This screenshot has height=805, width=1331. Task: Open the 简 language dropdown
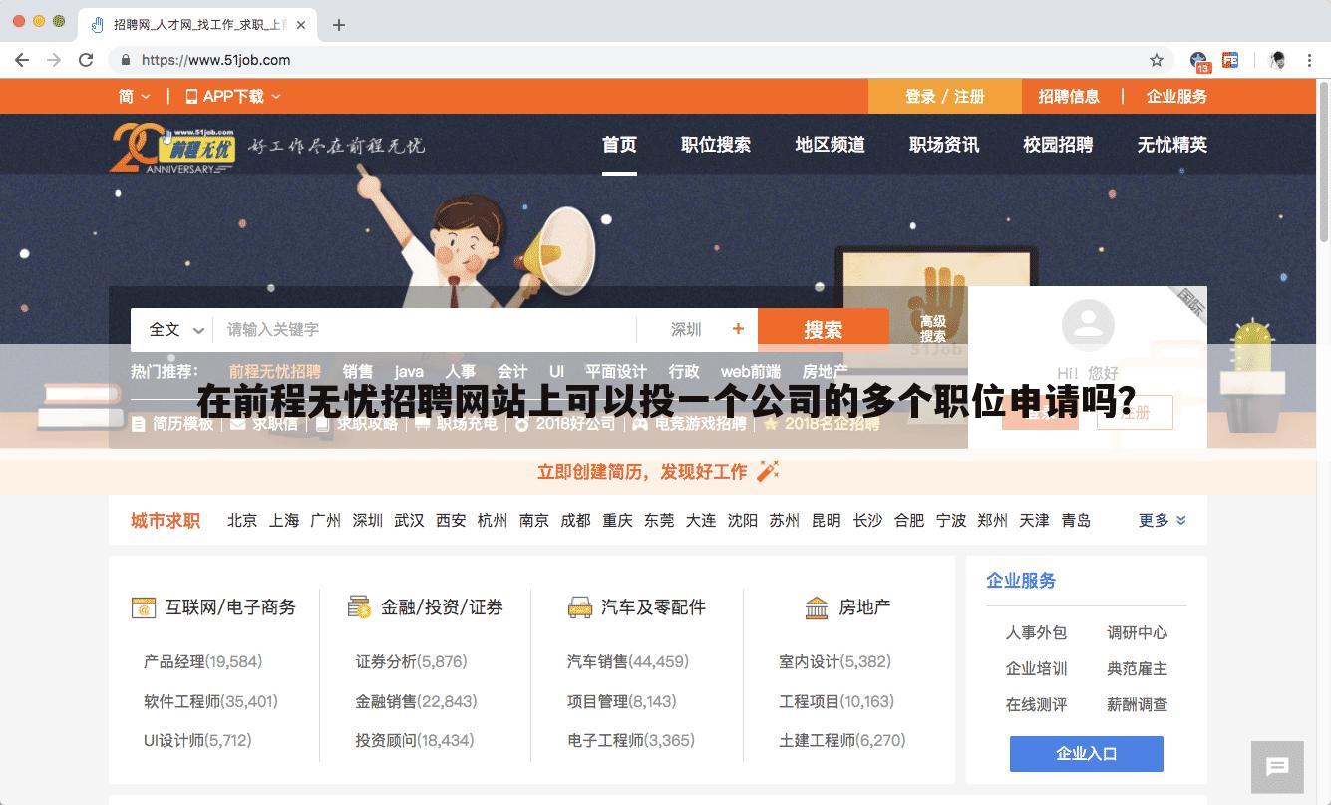134,96
